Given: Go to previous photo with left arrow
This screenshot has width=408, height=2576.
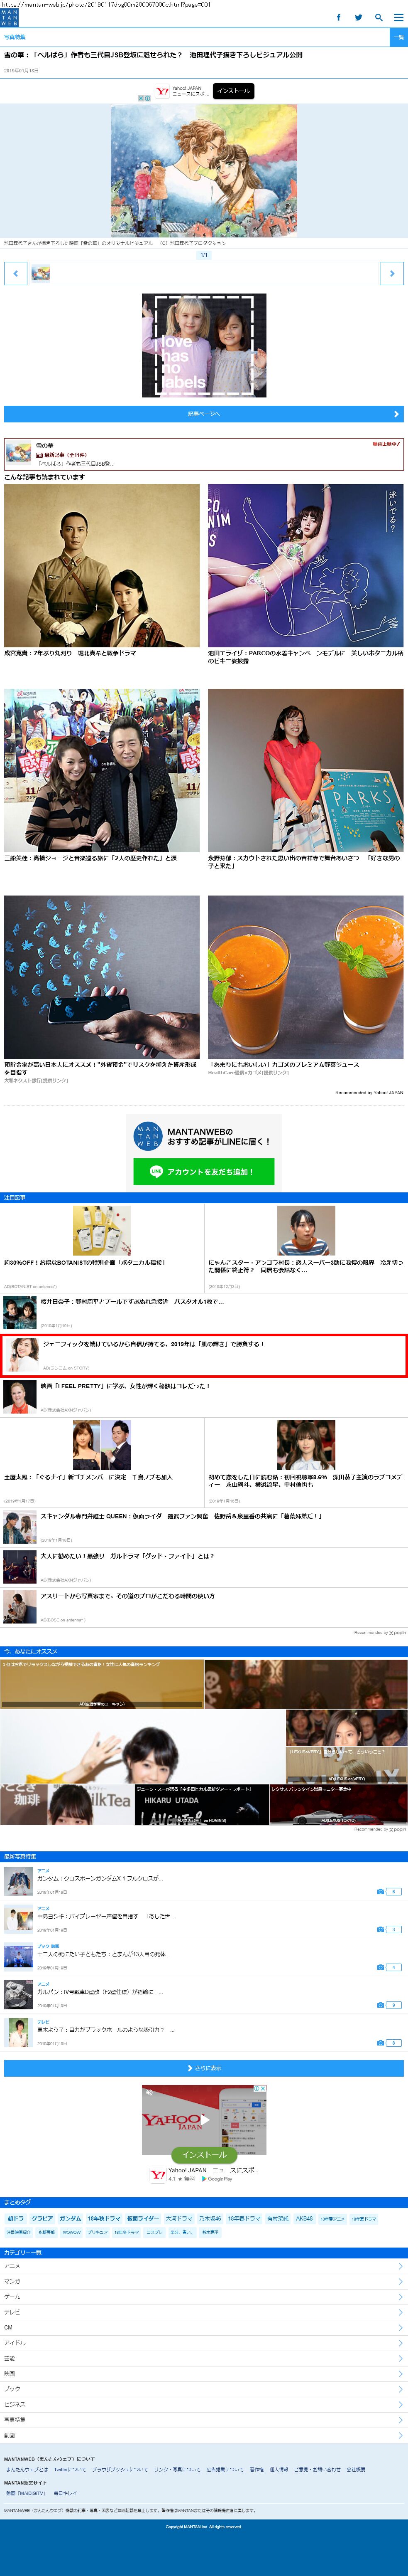Looking at the screenshot, I should (x=15, y=273).
